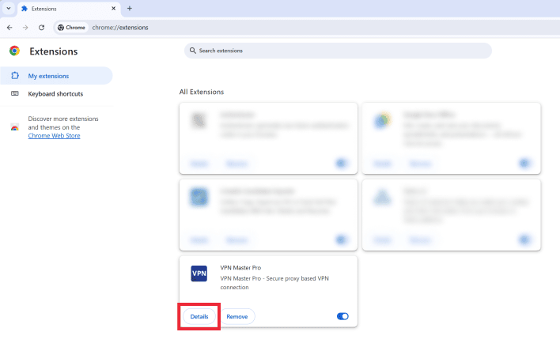Open the tab search dropdown arrow
The image size is (560, 347).
(9, 8)
